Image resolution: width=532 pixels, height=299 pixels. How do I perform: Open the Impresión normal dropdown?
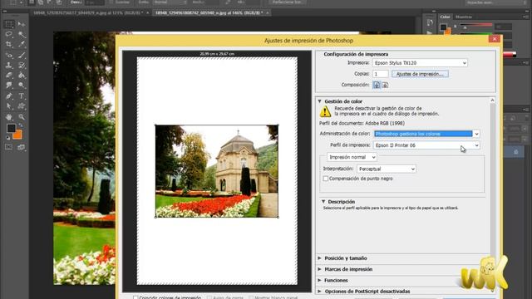352,157
